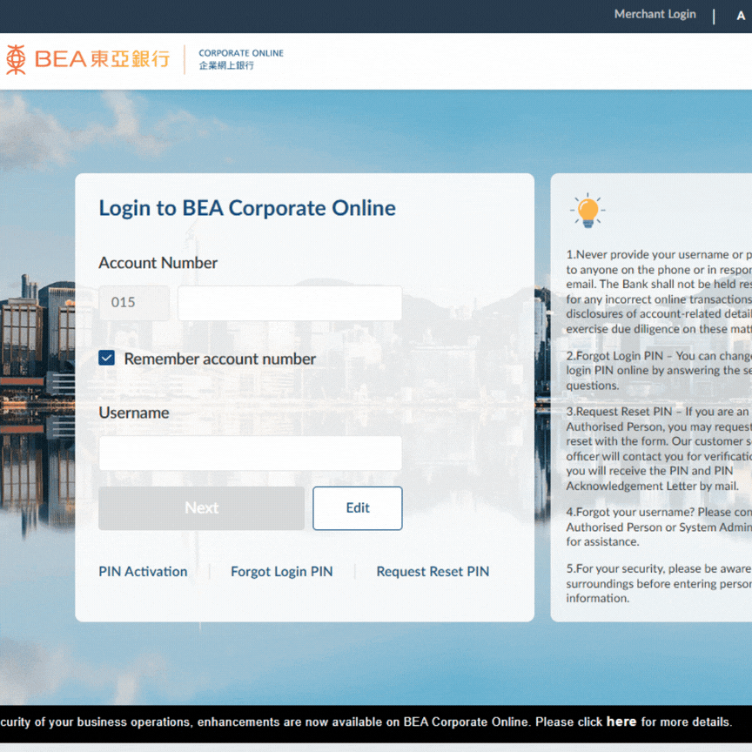Image resolution: width=752 pixels, height=752 pixels.
Task: Click the font size 'A' control
Action: pyautogui.click(x=741, y=16)
